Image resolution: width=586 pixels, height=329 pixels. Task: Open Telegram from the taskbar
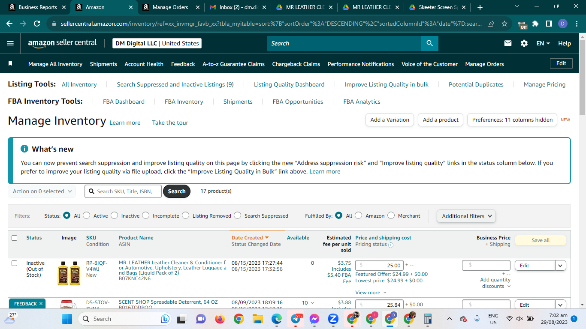[296, 319]
